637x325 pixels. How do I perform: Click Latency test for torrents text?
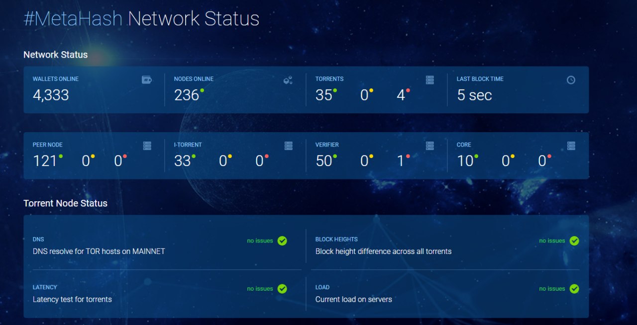(72, 299)
